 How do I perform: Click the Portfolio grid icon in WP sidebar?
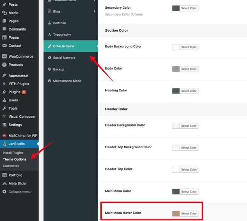tap(5, 175)
